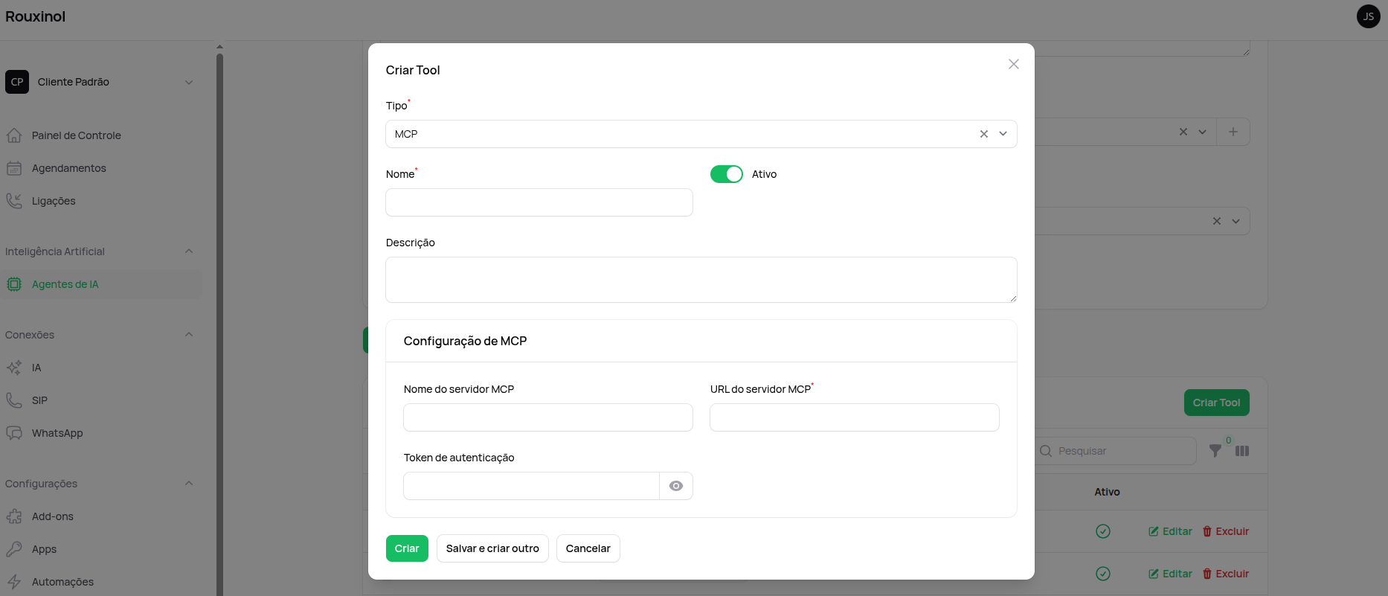Click the puzzle icon beside Add-ons
1388x596 pixels.
coord(14,516)
